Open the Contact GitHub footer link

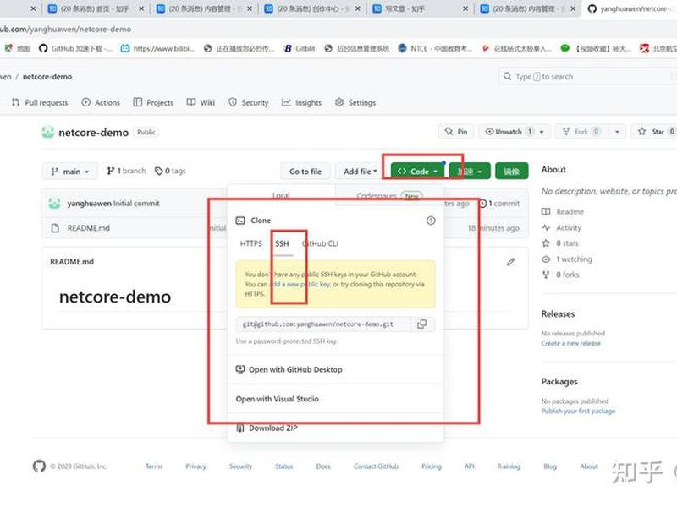(376, 466)
